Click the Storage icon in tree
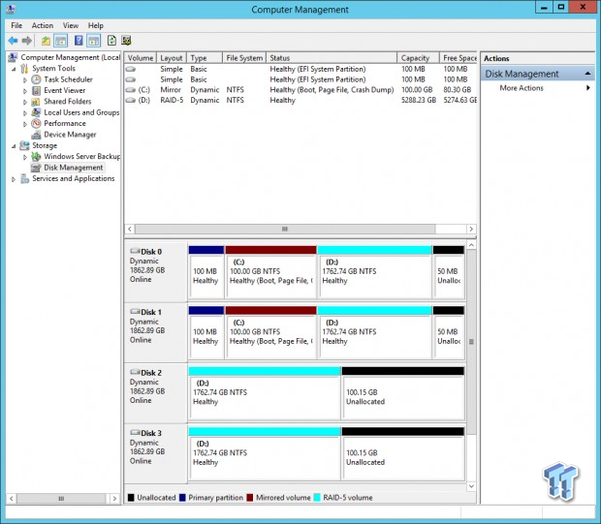Image resolution: width=601 pixels, height=524 pixels. point(24,145)
